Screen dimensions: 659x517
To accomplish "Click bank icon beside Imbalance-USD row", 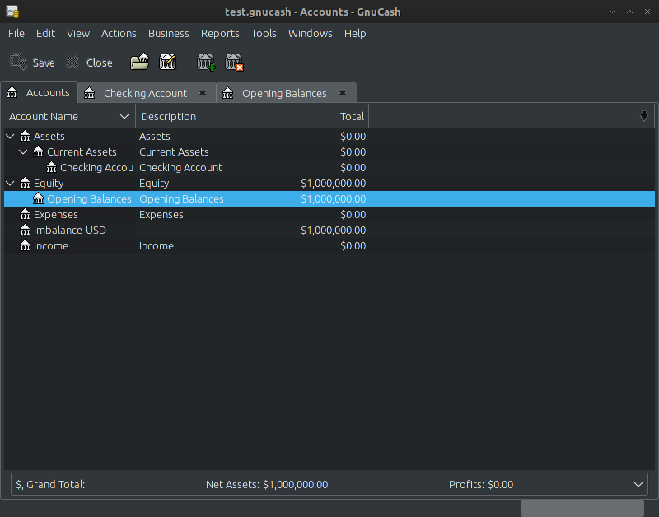I will coord(26,231).
